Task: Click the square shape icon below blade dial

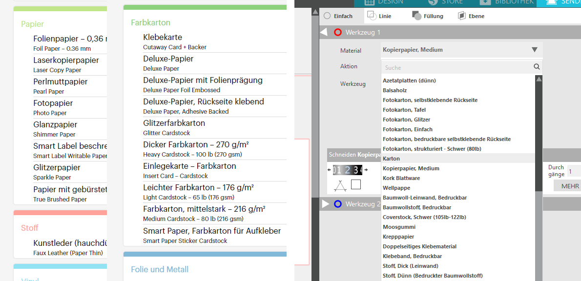Action: point(356,184)
